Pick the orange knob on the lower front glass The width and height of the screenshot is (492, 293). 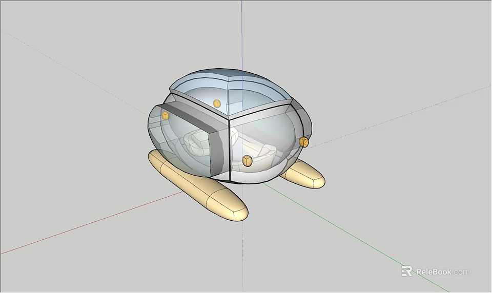247,161
